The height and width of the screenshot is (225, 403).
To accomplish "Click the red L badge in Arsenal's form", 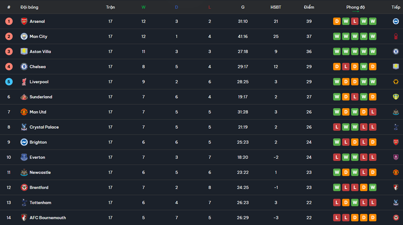I will [x=355, y=21].
